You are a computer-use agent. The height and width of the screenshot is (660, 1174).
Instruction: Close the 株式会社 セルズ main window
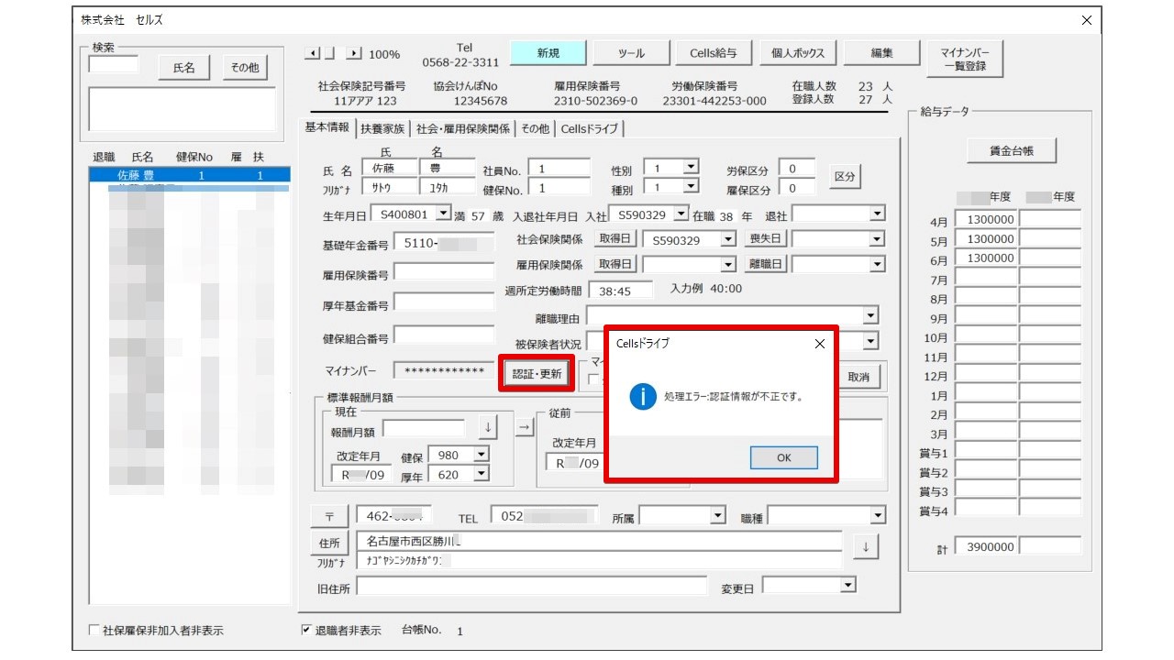tap(1087, 20)
